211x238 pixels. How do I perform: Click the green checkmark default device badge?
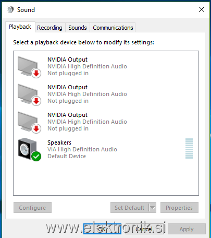click(36, 157)
